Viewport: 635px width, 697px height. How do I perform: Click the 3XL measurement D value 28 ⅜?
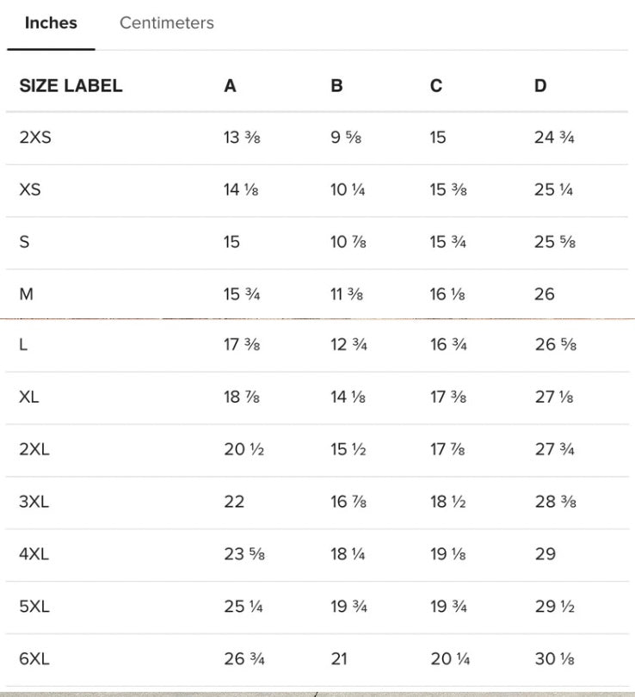tap(555, 502)
